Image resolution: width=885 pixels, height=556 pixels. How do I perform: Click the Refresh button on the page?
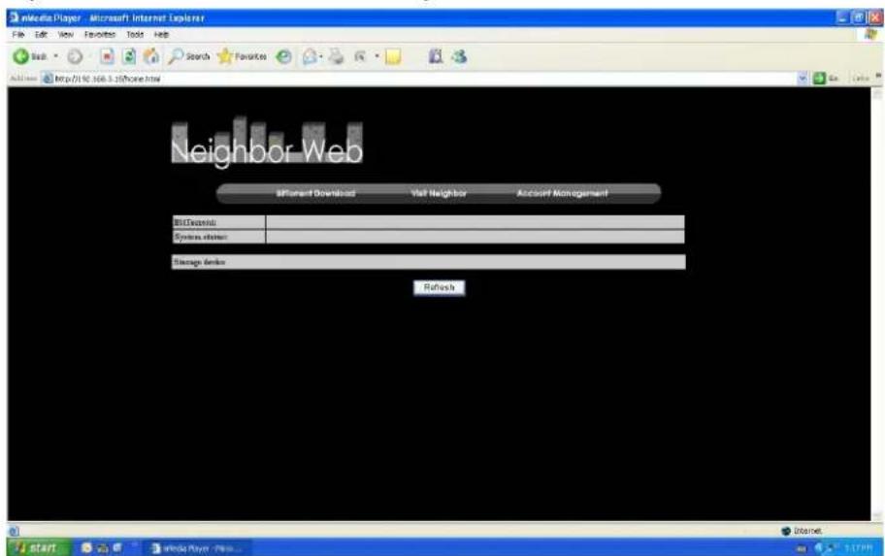tap(440, 288)
